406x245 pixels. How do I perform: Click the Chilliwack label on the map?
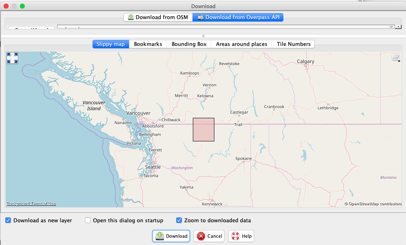(x=171, y=120)
